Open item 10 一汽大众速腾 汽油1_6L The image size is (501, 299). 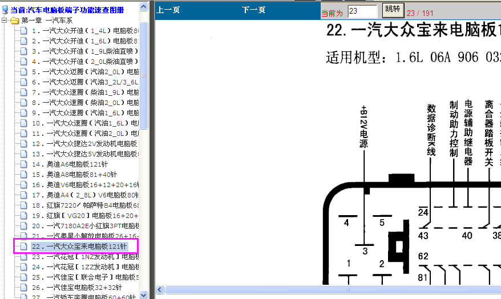click(x=85, y=123)
